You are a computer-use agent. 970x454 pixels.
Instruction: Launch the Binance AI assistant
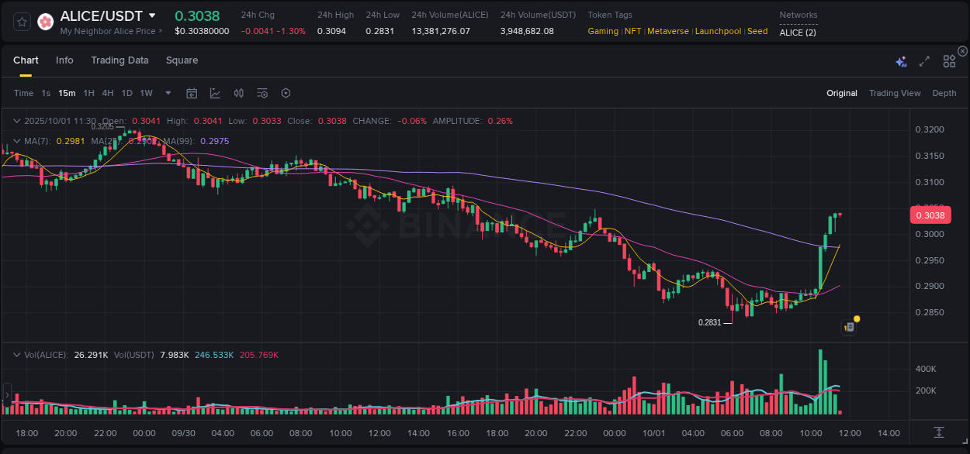click(x=900, y=60)
